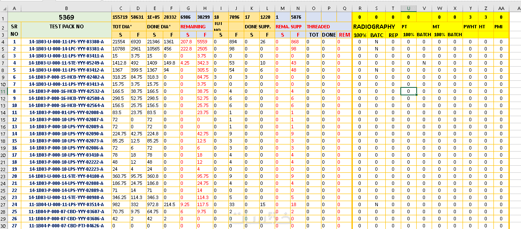Click the PMI header cell
Viewport: 521px width, 229px height.
[501, 27]
